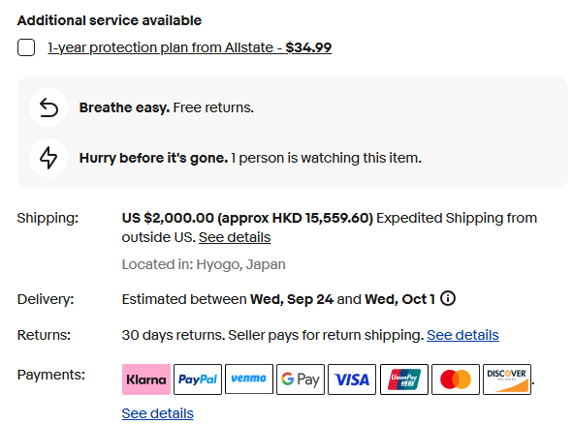Check the Allstate protection plan checkbox
The width and height of the screenshot is (573, 424).
(x=26, y=47)
